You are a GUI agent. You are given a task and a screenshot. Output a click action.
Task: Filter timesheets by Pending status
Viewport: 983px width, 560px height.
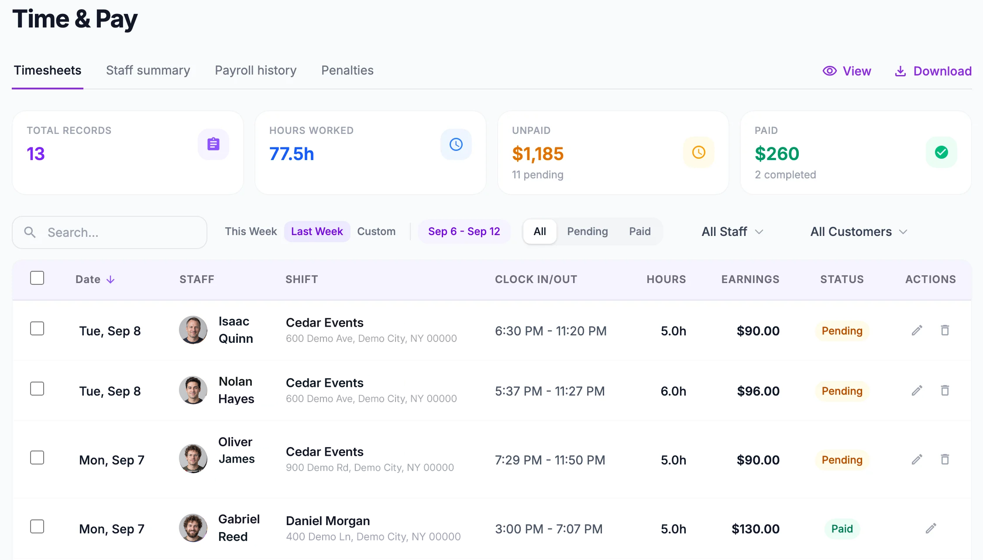click(x=588, y=232)
